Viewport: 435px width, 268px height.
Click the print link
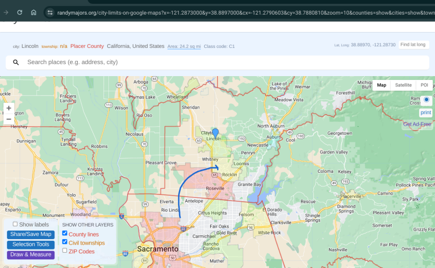point(426,113)
